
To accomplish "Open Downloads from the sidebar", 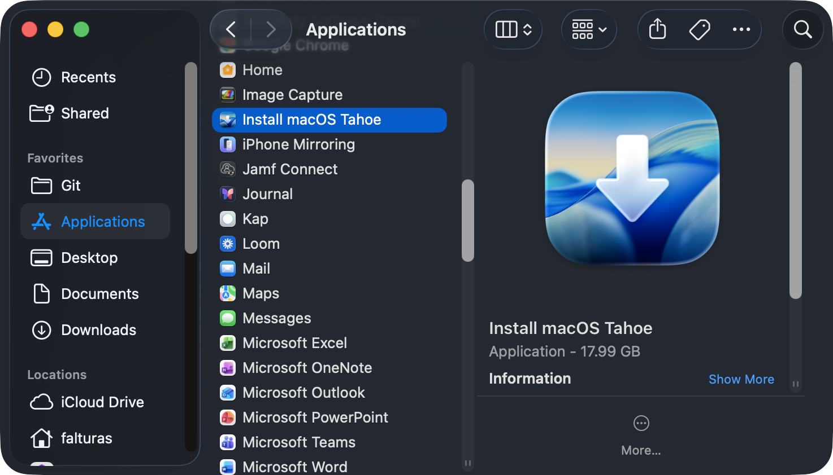I will click(x=98, y=330).
